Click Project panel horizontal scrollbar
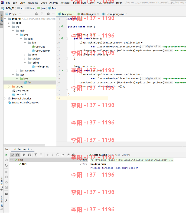Viewport: 186px width, 213px height. (24, 145)
